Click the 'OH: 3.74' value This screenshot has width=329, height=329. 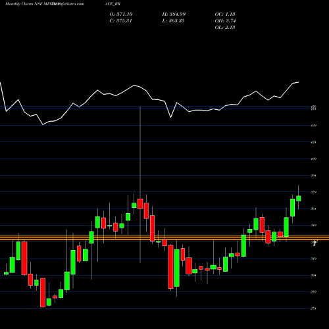pos(225,21)
